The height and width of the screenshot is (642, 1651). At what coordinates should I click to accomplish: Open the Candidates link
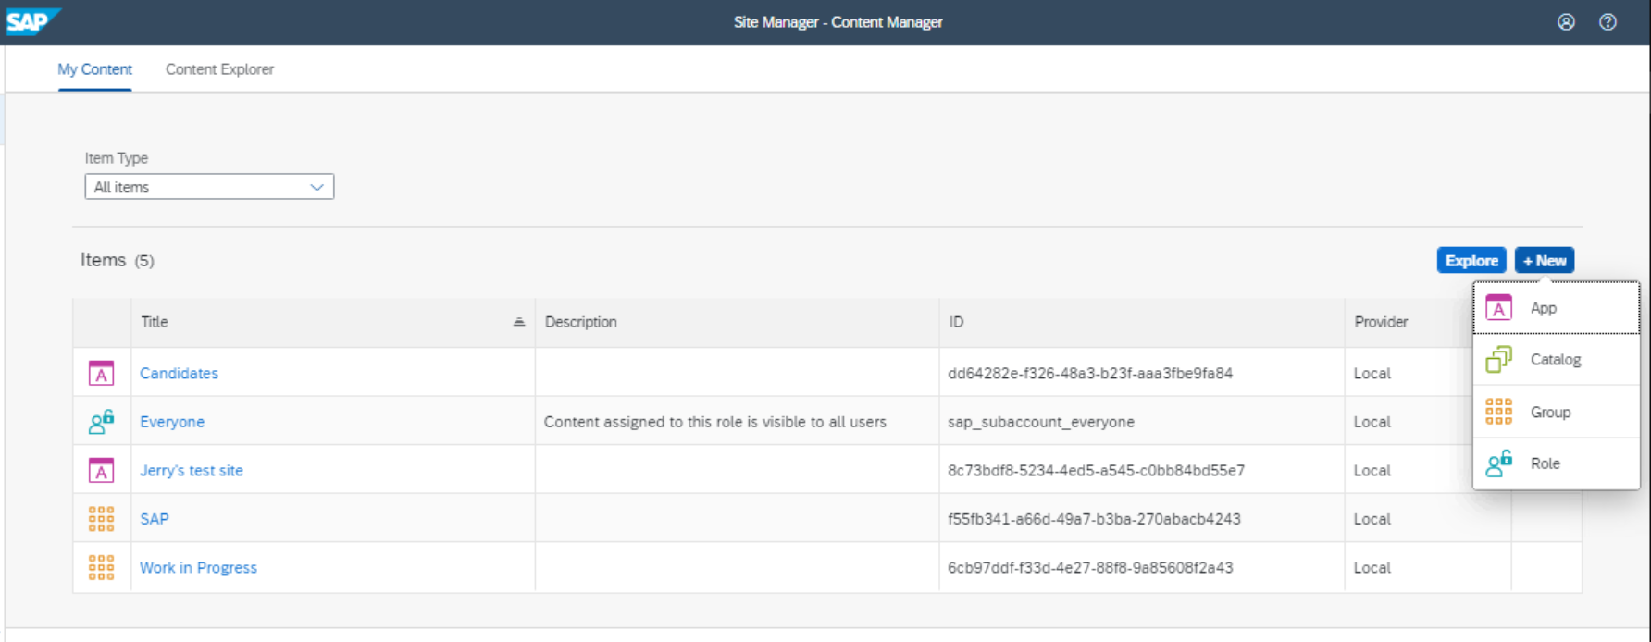(x=179, y=373)
